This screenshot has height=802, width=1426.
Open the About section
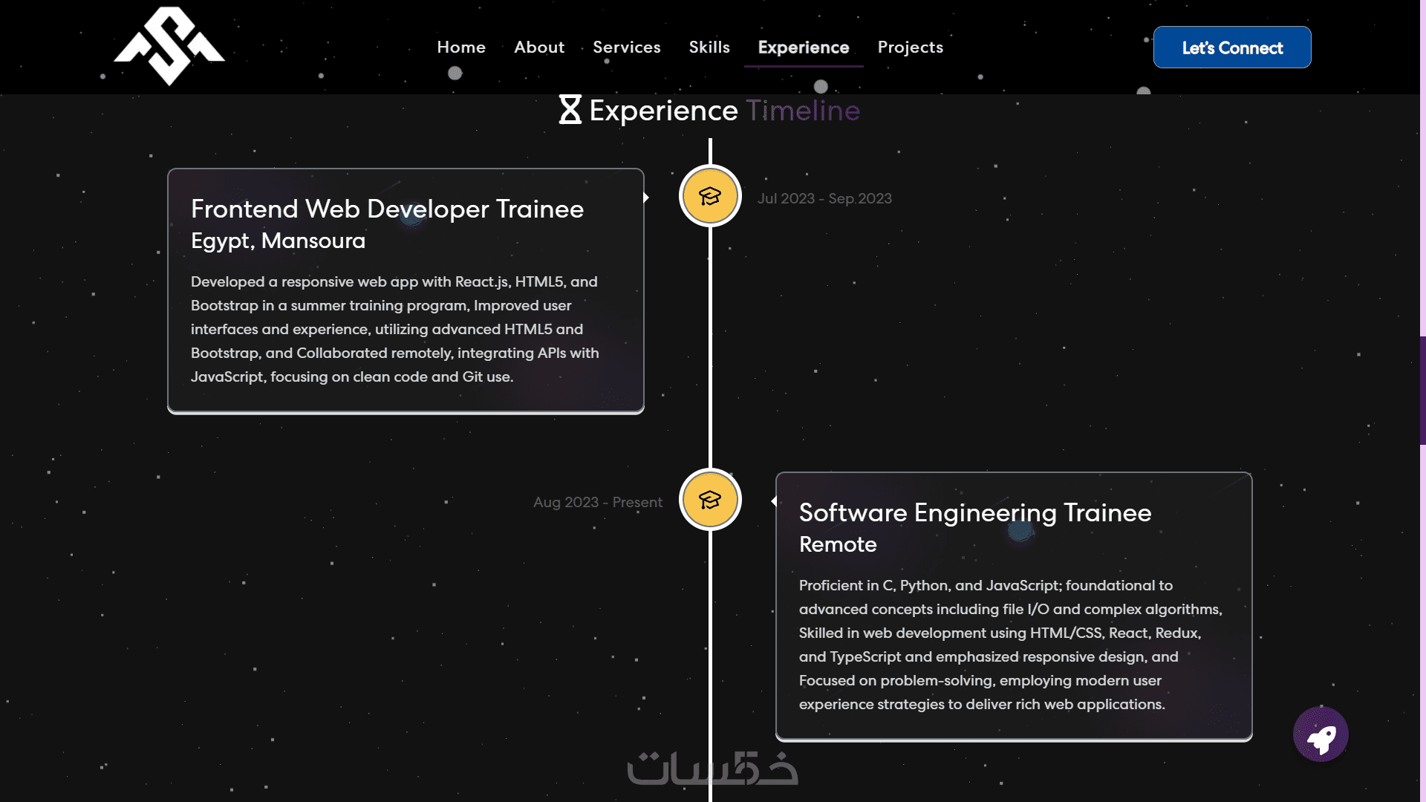pyautogui.click(x=539, y=48)
